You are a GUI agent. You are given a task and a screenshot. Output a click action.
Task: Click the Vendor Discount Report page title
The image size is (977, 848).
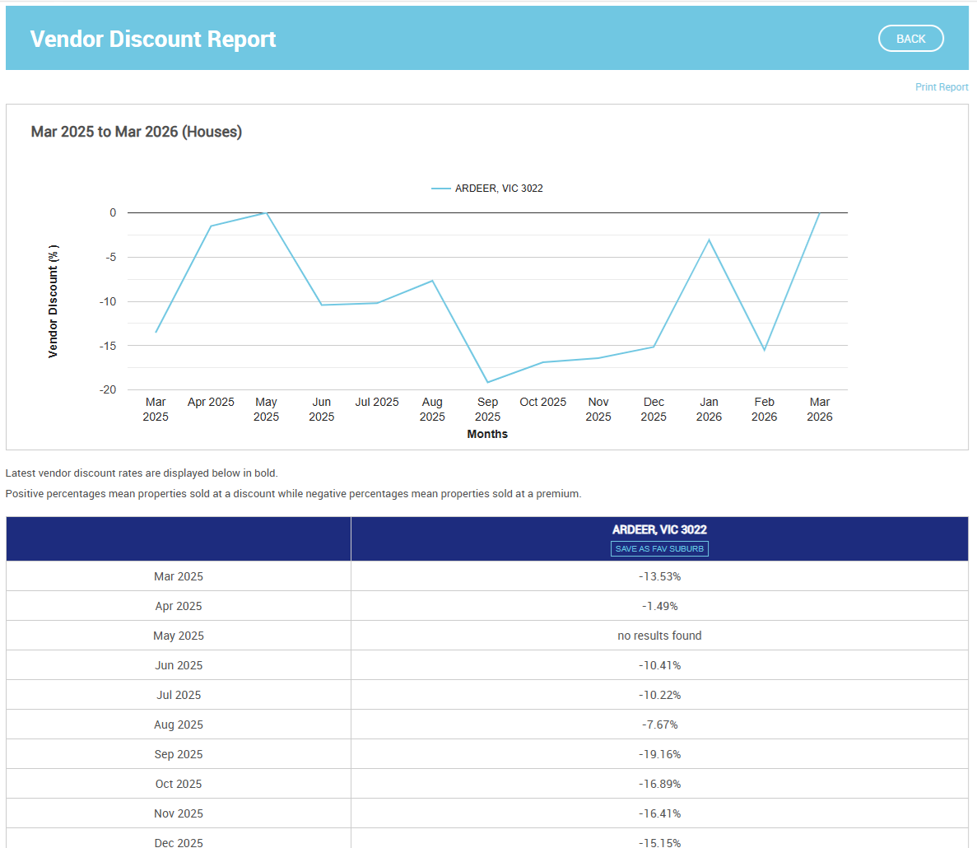pos(153,39)
